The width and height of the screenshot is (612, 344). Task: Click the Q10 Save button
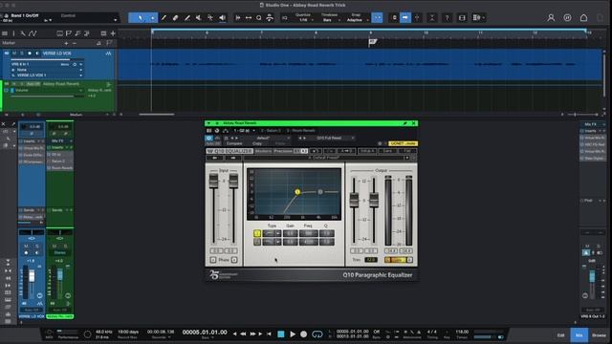(387, 151)
